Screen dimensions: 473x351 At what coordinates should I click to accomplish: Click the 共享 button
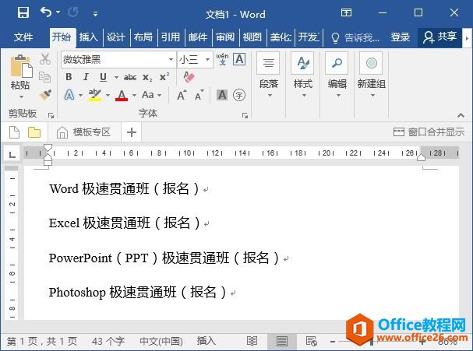439,37
